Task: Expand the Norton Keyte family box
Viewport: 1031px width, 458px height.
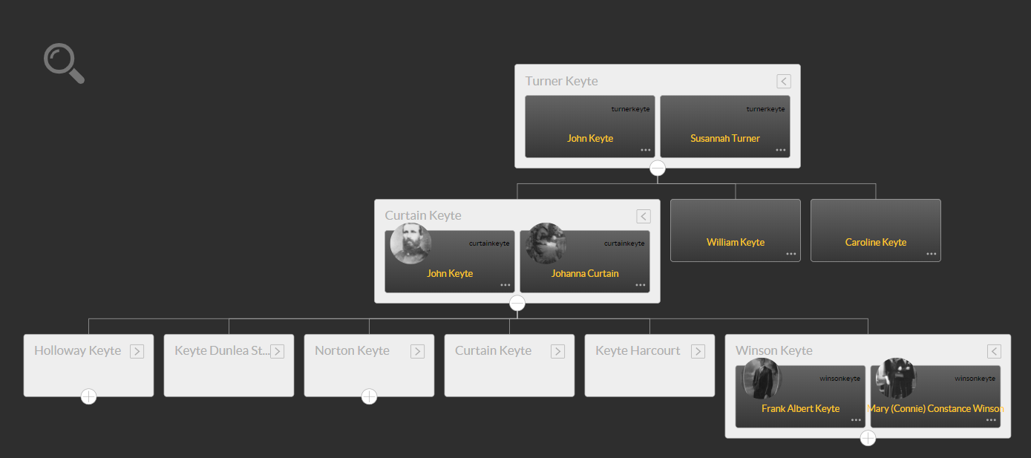Action: [x=418, y=351]
